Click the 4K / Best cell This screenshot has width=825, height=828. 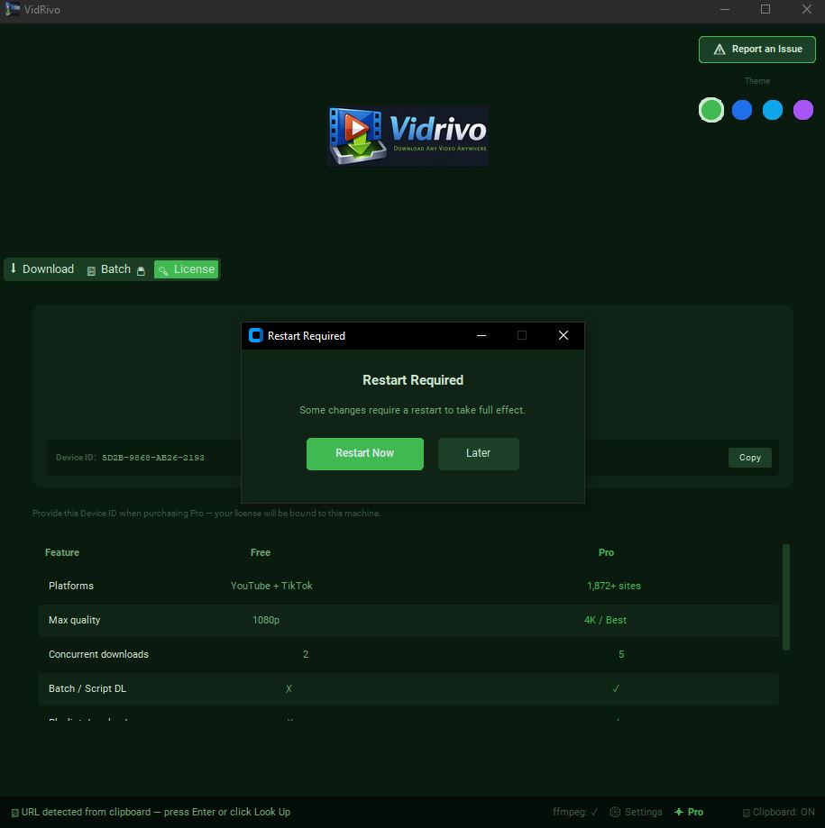point(605,620)
